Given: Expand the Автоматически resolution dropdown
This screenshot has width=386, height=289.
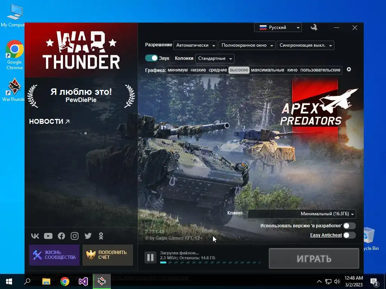Looking at the screenshot, I should click(196, 45).
